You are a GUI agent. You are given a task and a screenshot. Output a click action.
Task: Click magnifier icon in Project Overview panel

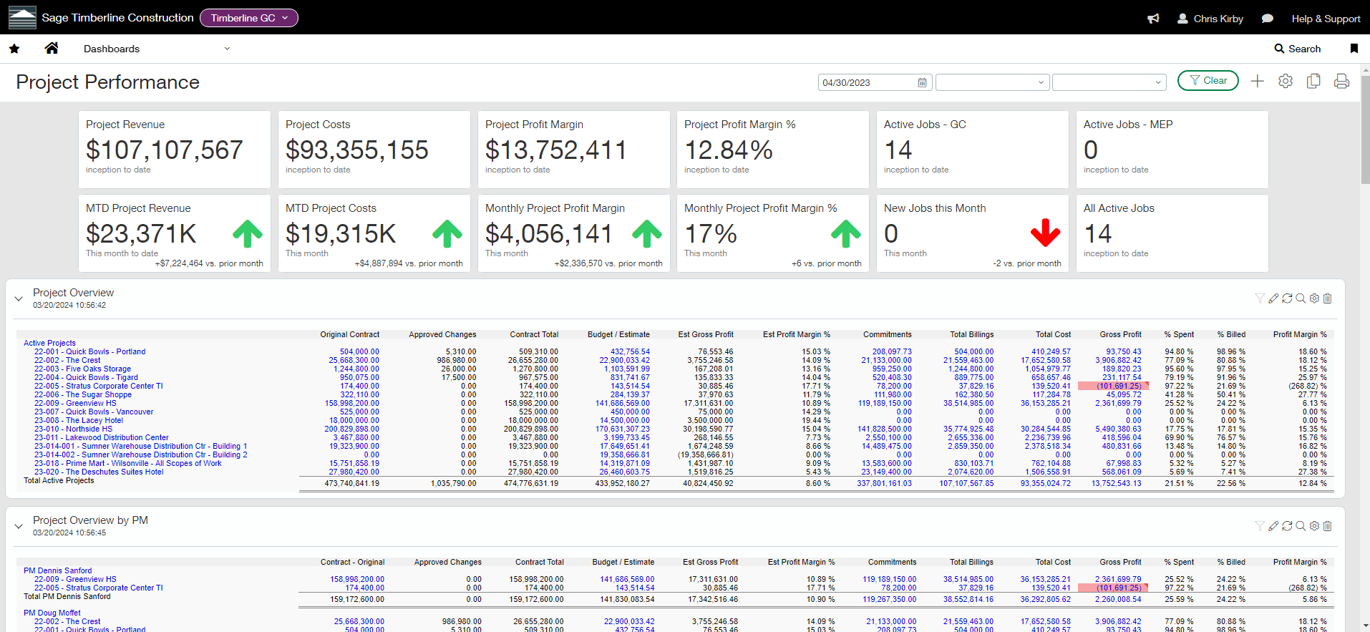pyautogui.click(x=1301, y=298)
